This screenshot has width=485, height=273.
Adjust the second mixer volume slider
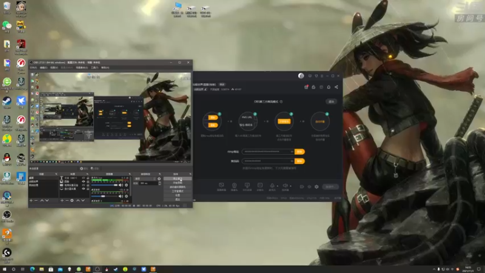[x=104, y=196]
